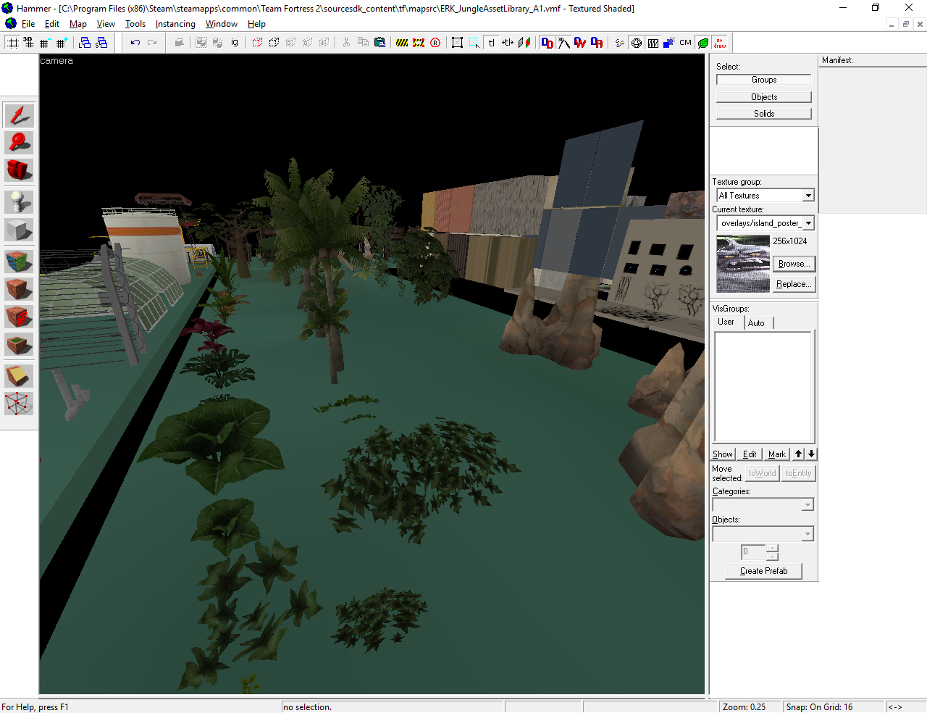Toggle the ignore groups 'ig' button
The width and height of the screenshot is (927, 713).
[x=234, y=43]
